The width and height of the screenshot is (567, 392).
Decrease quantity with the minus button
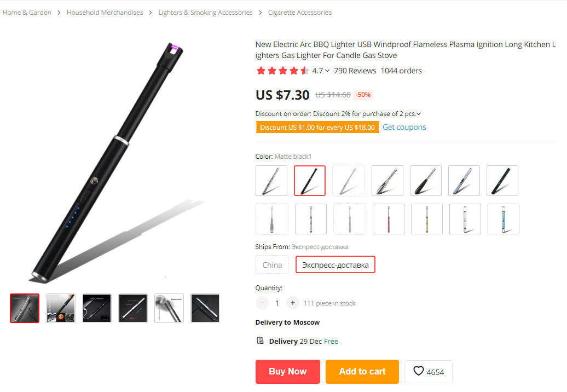coord(262,303)
